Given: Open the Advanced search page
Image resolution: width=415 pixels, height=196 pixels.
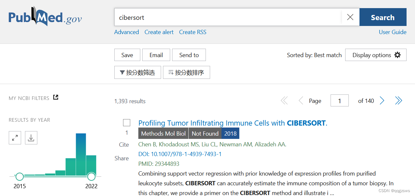Looking at the screenshot, I should pos(126,32).
